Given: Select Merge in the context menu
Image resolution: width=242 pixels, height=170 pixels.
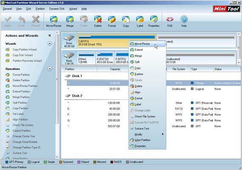Looking at the screenshot, I should click(147, 56).
